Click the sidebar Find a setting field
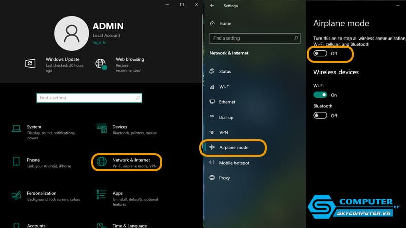Viewport: 406px width, 228px height. click(x=255, y=39)
